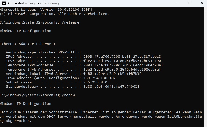Image resolution: width=207 pixels, height=127 pixels.
Task: Click the subnet mask value 255.255.0.0
Action: 96,82
